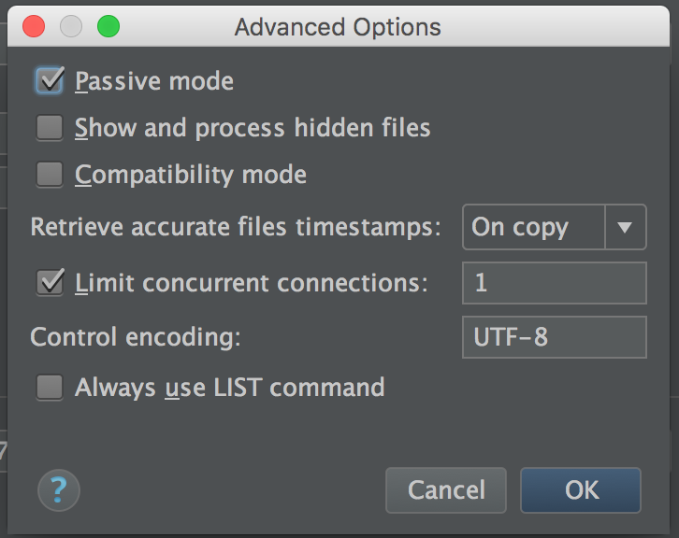
Task: Confirm settings with the OK button
Action: (x=581, y=490)
